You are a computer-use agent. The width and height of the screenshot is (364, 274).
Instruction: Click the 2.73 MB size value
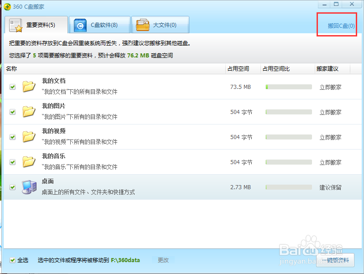point(240,187)
